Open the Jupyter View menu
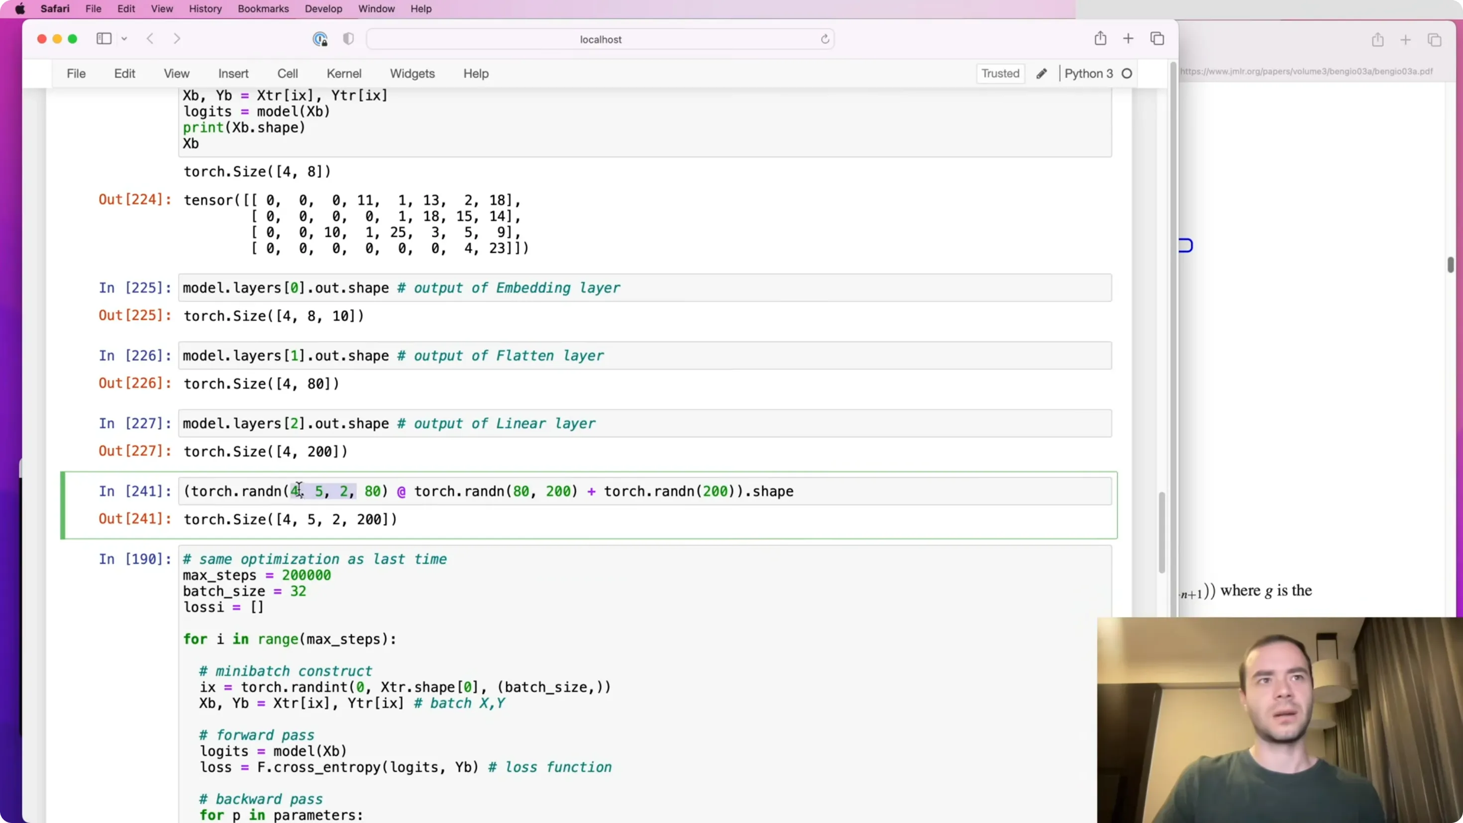The image size is (1463, 823). [177, 73]
